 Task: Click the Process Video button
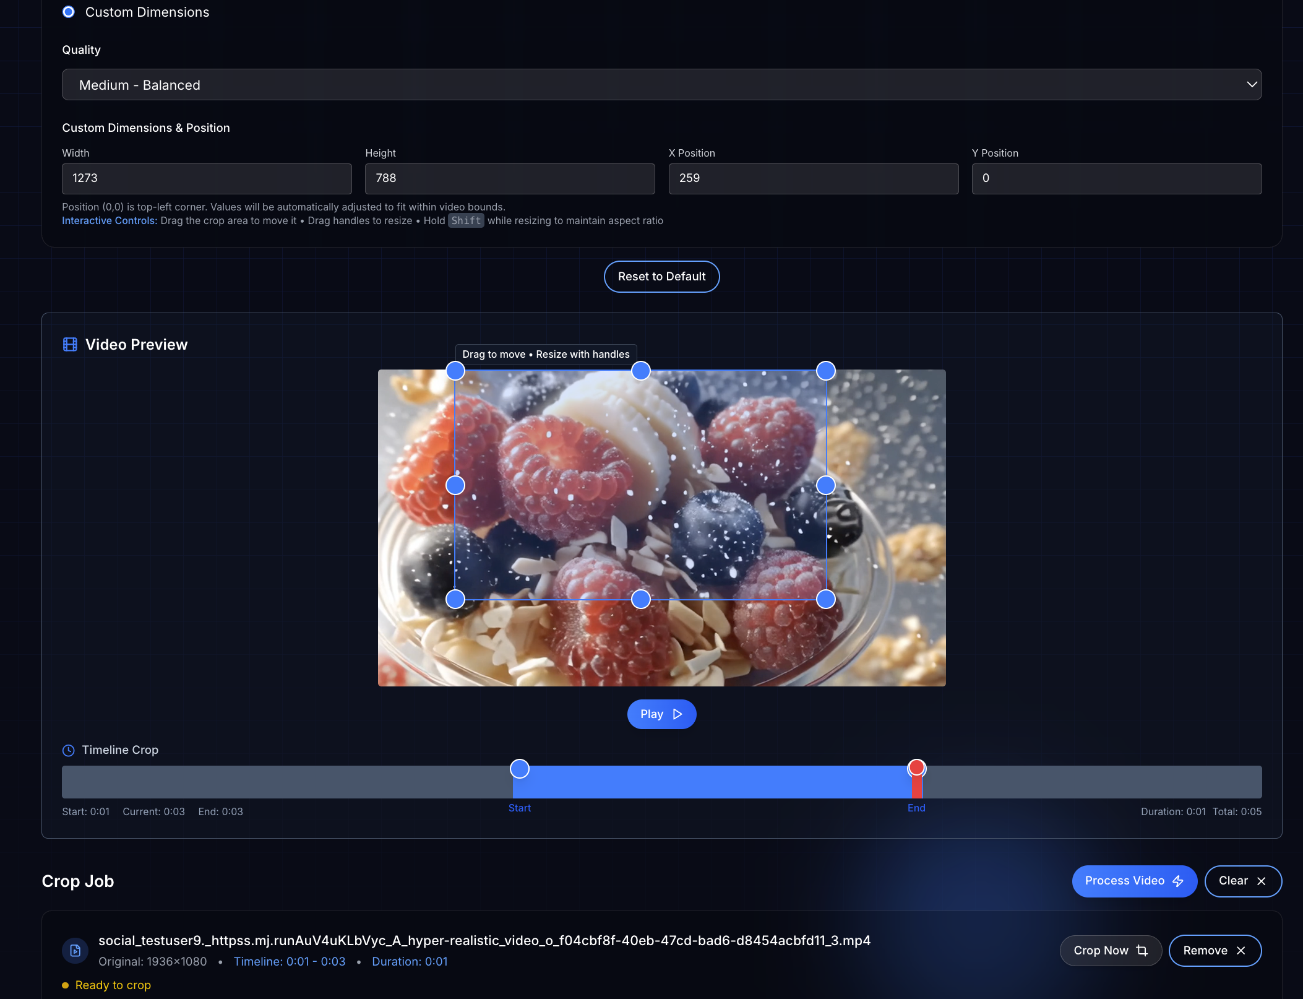[x=1134, y=881]
